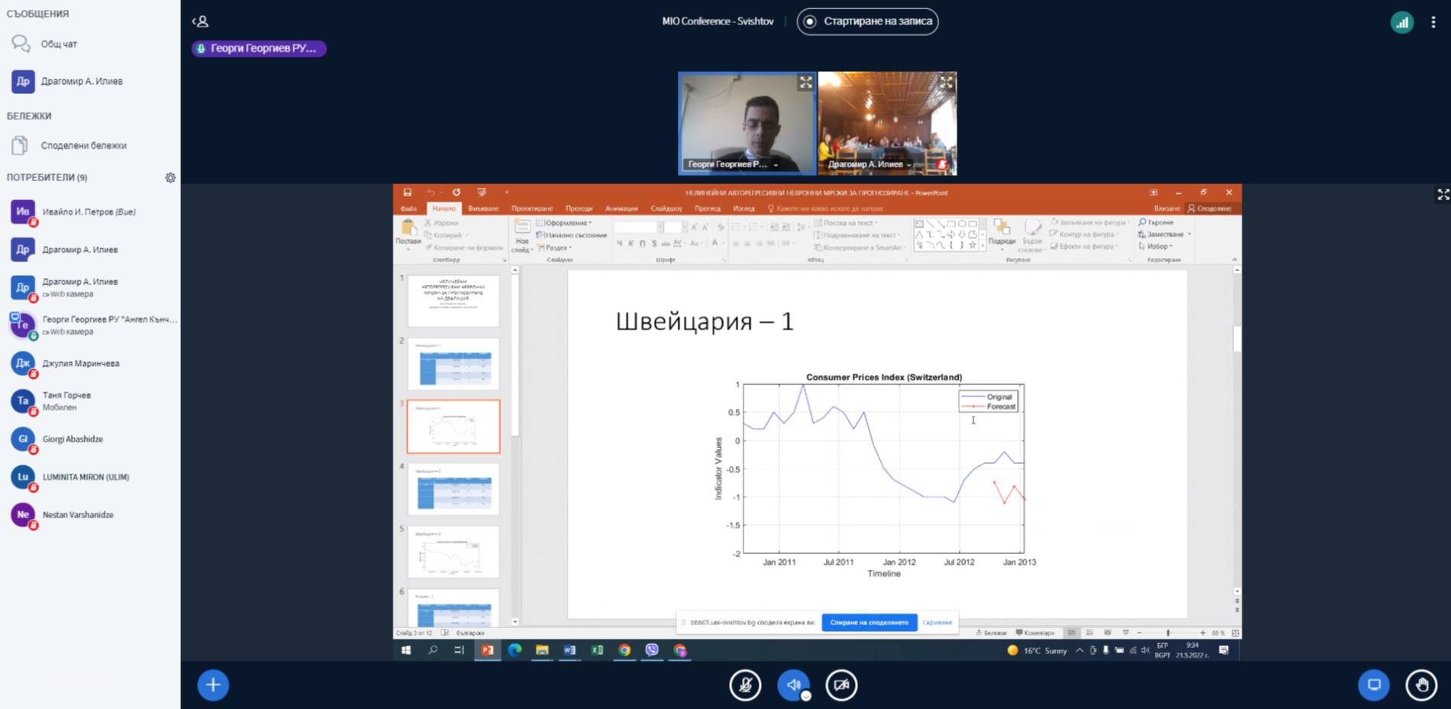Screen dimensions: 1451x709
Task: Open the three-dot options menu
Action: (1433, 22)
